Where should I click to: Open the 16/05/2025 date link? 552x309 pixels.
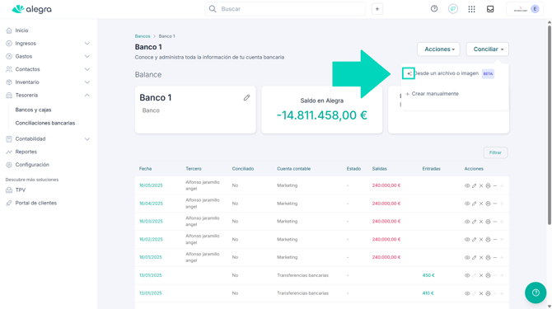point(151,185)
